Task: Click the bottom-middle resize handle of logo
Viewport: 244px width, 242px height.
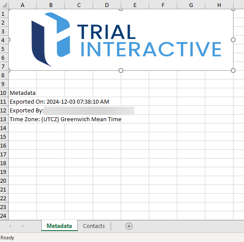Action: point(121,71)
